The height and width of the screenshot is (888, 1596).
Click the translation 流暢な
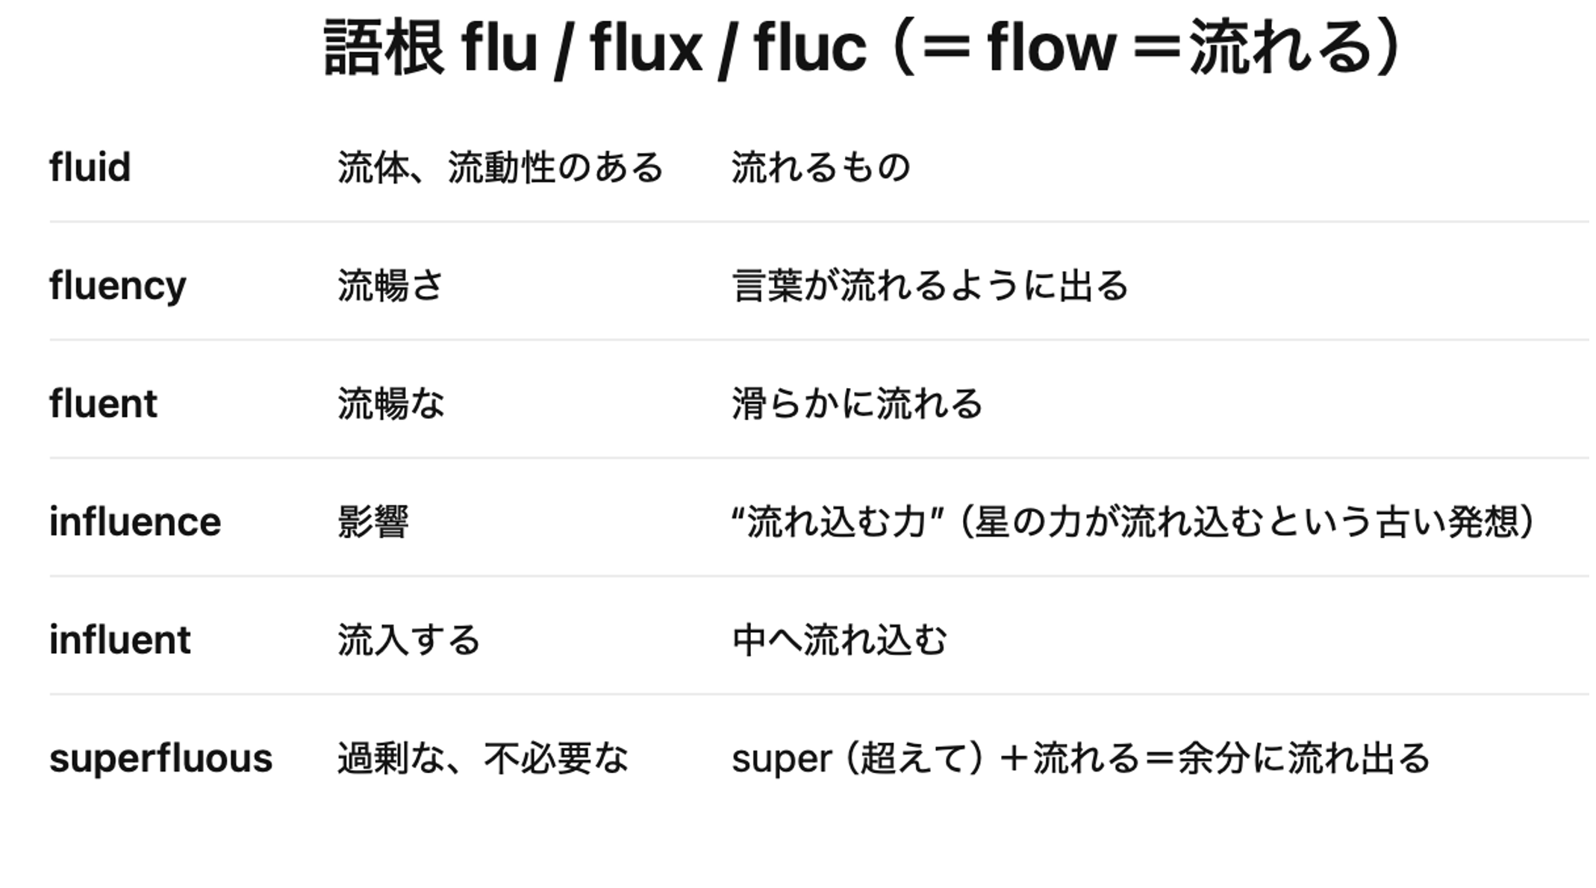390,404
